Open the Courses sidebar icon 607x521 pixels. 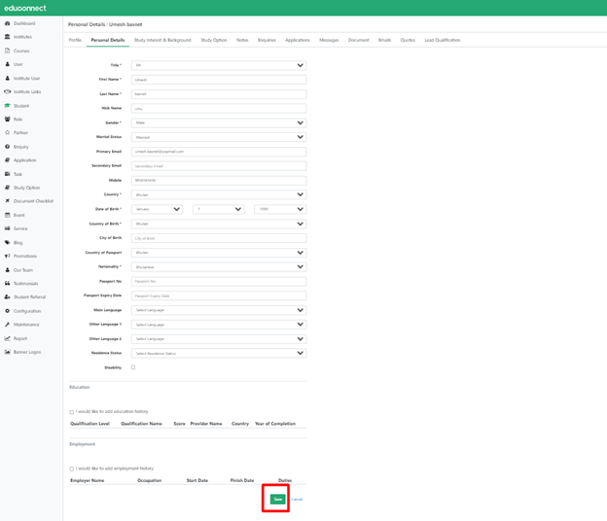pyautogui.click(x=7, y=51)
